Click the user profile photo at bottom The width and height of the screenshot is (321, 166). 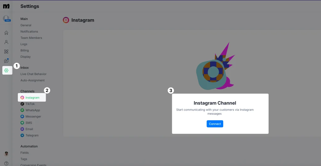[x=6, y=154]
